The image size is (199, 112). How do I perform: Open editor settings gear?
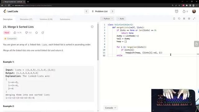(189, 19)
